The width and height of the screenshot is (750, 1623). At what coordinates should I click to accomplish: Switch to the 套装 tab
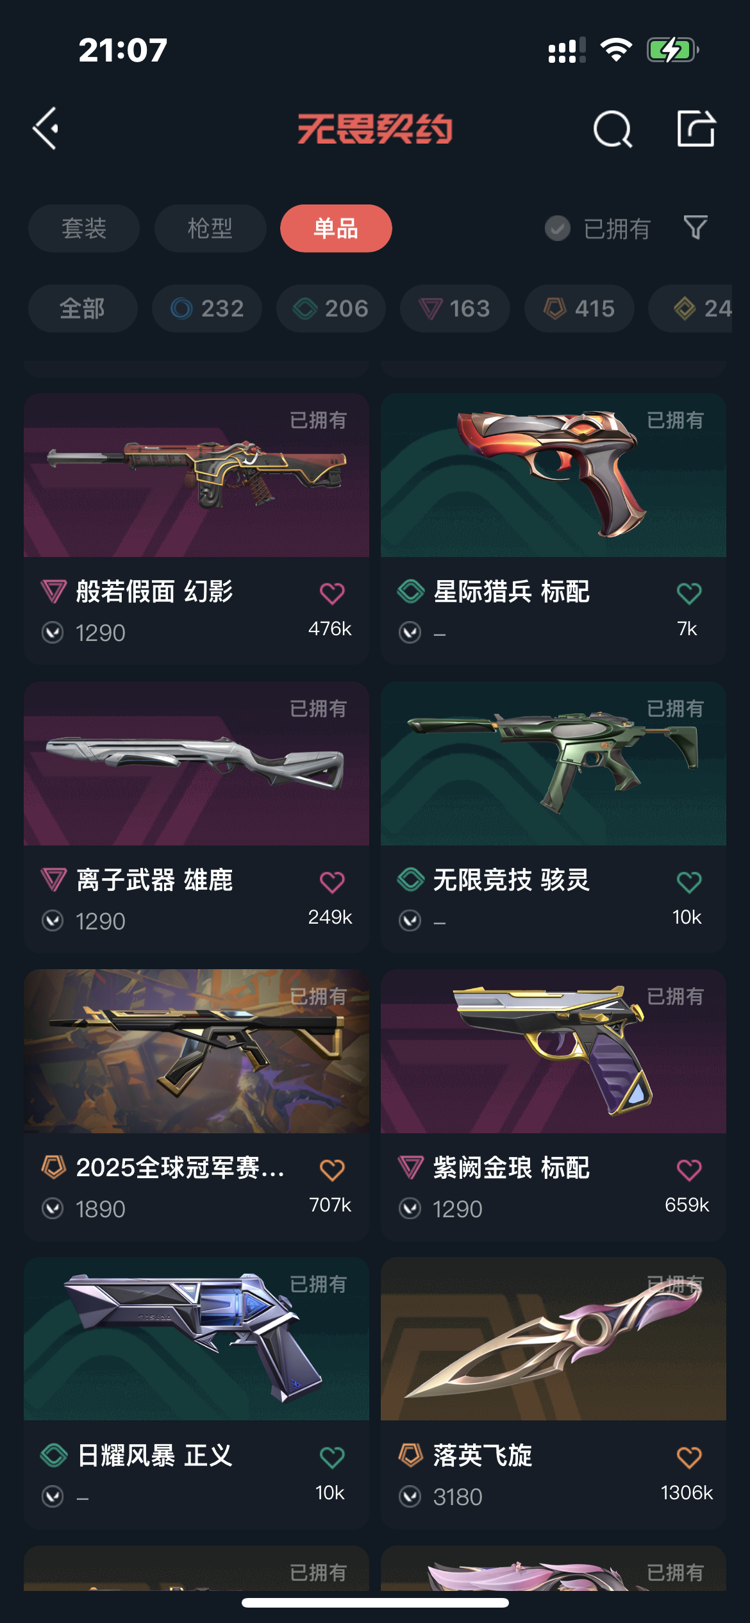[84, 228]
